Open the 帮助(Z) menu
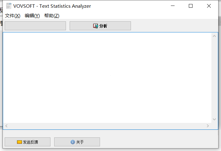 tap(52, 16)
